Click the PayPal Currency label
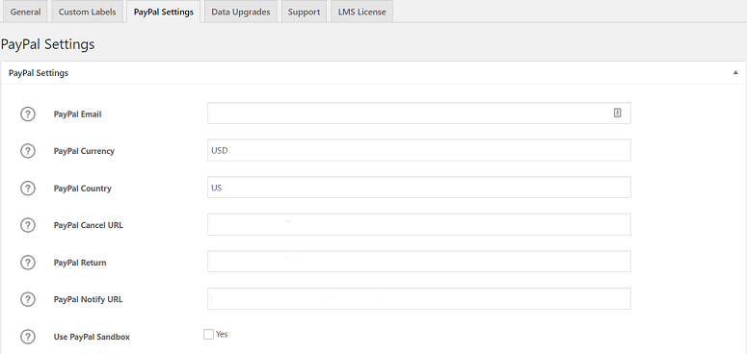 click(84, 152)
